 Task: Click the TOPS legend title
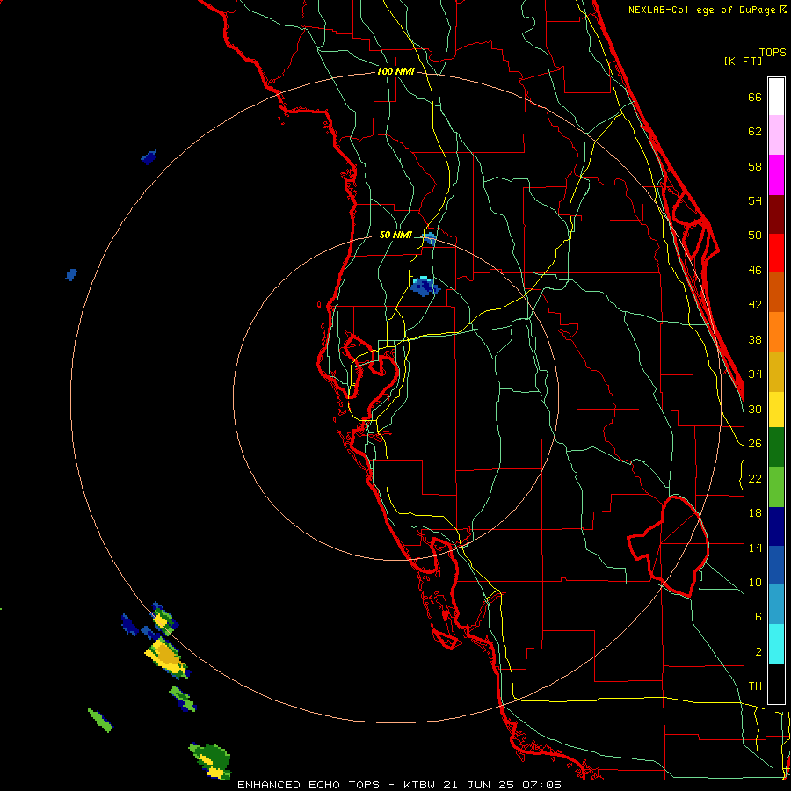point(773,53)
